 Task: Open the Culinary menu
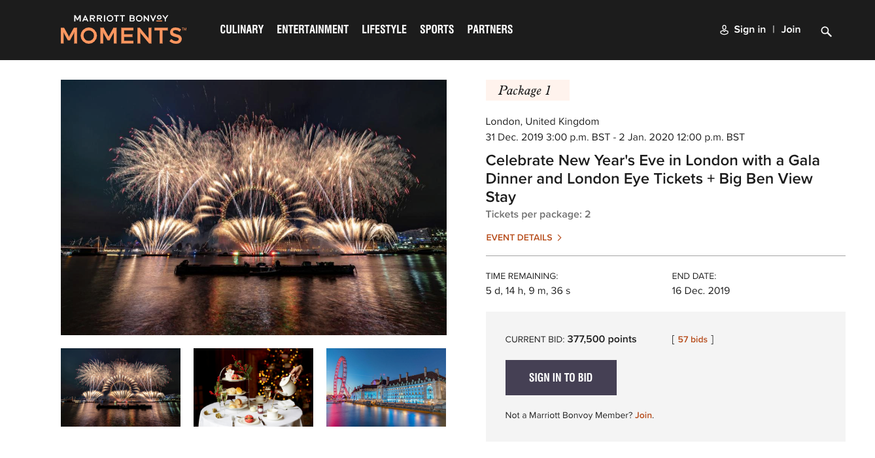[x=242, y=29]
